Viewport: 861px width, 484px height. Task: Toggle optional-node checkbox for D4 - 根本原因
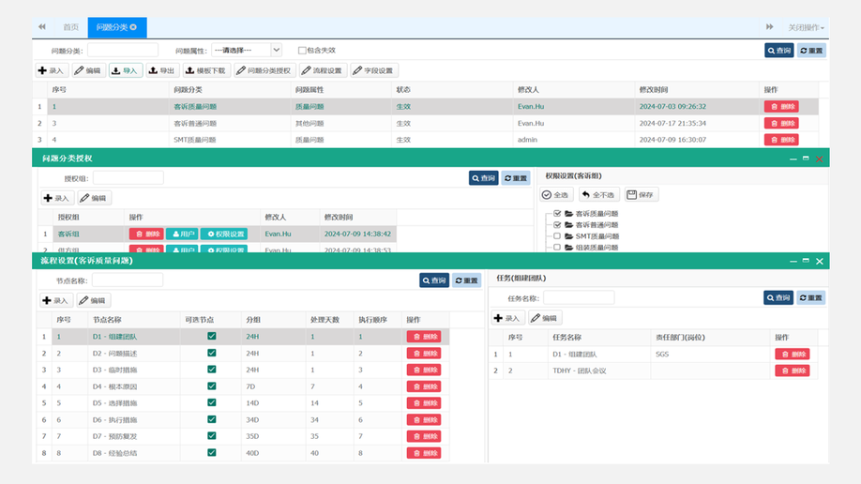click(x=212, y=386)
